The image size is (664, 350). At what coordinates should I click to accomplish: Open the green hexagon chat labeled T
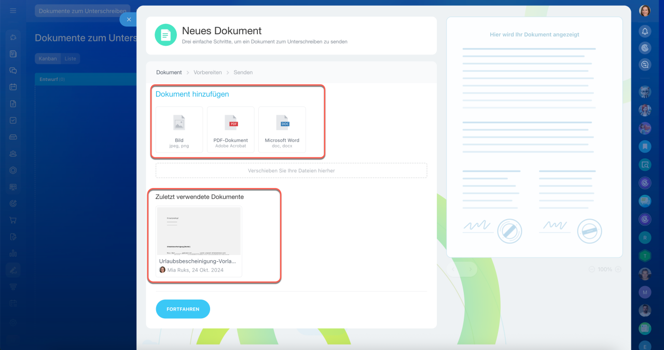[645, 255]
